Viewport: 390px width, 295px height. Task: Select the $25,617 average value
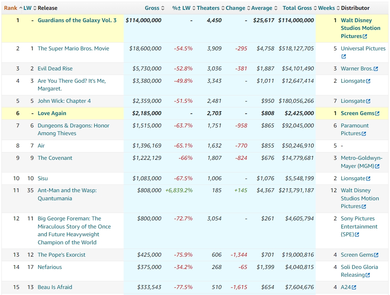264,20
